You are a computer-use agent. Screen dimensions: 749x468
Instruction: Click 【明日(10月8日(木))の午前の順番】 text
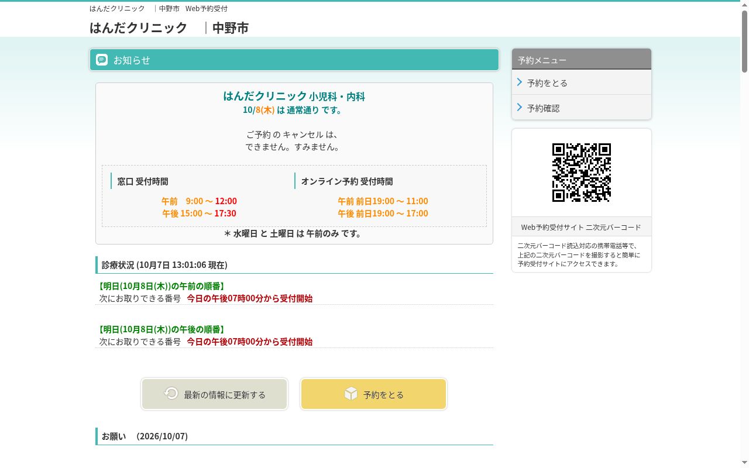tap(161, 285)
